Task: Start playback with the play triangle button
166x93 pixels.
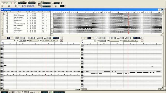Action: 10,3
